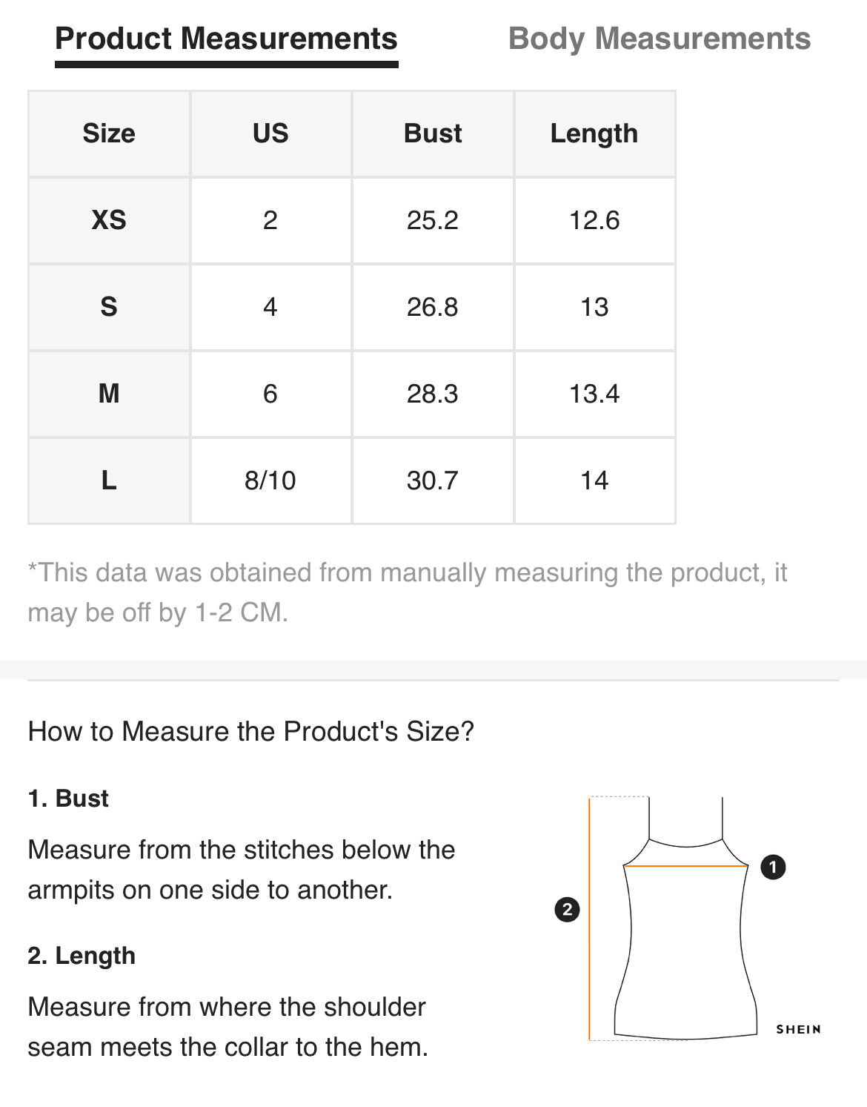Click the 8/10 US size cell
This screenshot has height=1107, width=867.
(270, 480)
